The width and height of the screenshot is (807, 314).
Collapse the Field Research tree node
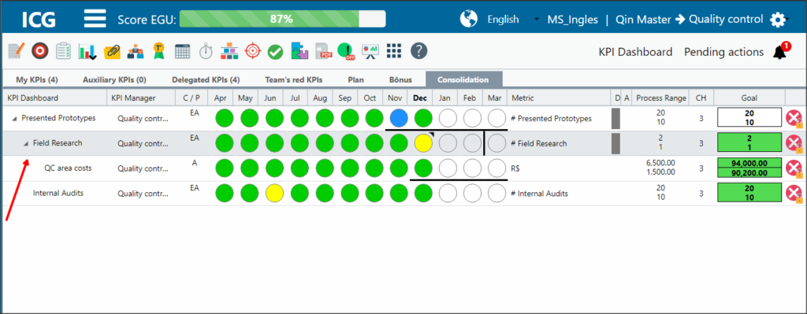[26, 144]
